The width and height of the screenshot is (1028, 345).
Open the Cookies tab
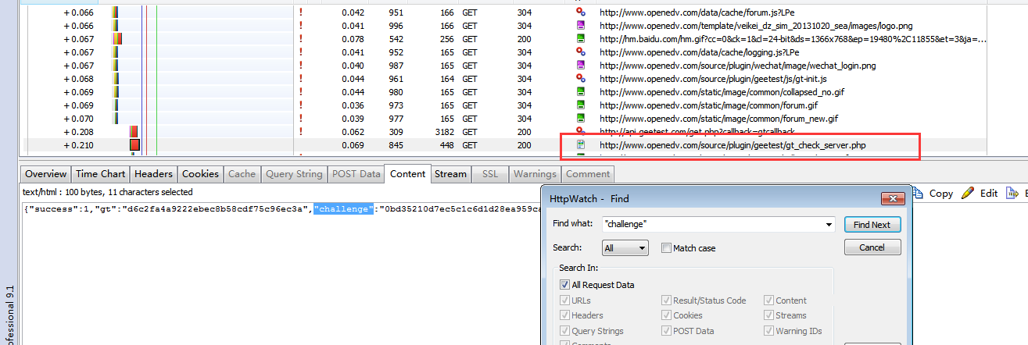pyautogui.click(x=200, y=174)
